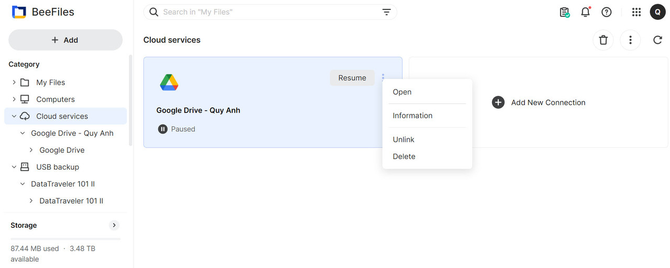Click the Paused status icon

pos(163,129)
